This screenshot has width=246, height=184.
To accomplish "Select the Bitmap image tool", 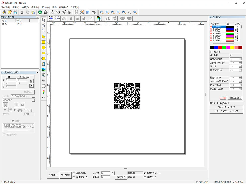I will 44,70.
